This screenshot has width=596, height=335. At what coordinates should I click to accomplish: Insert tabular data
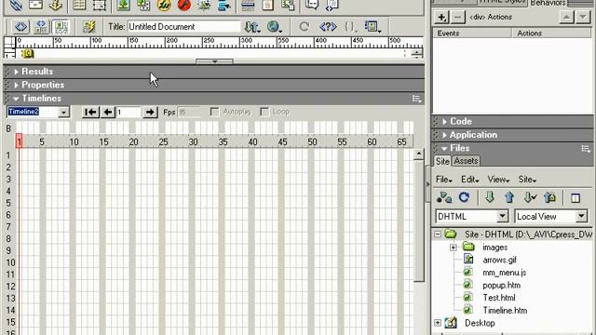click(288, 5)
